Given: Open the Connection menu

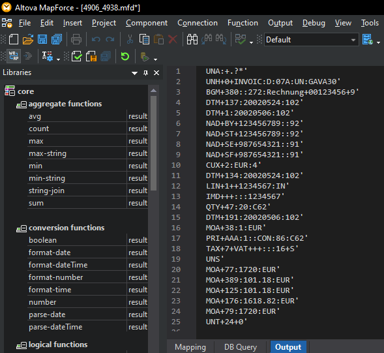Looking at the screenshot, I should [198, 23].
